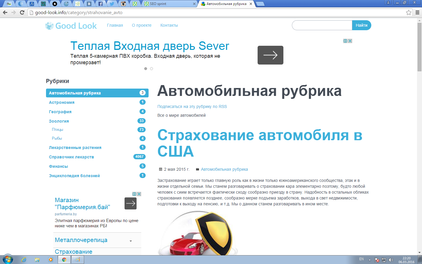Open a new browser tab
The width and height of the screenshot is (422, 264).
click(260, 4)
